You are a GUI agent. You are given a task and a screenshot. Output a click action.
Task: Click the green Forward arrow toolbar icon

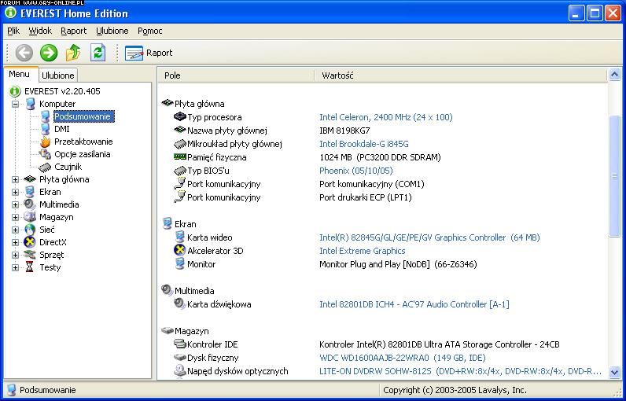coord(49,53)
